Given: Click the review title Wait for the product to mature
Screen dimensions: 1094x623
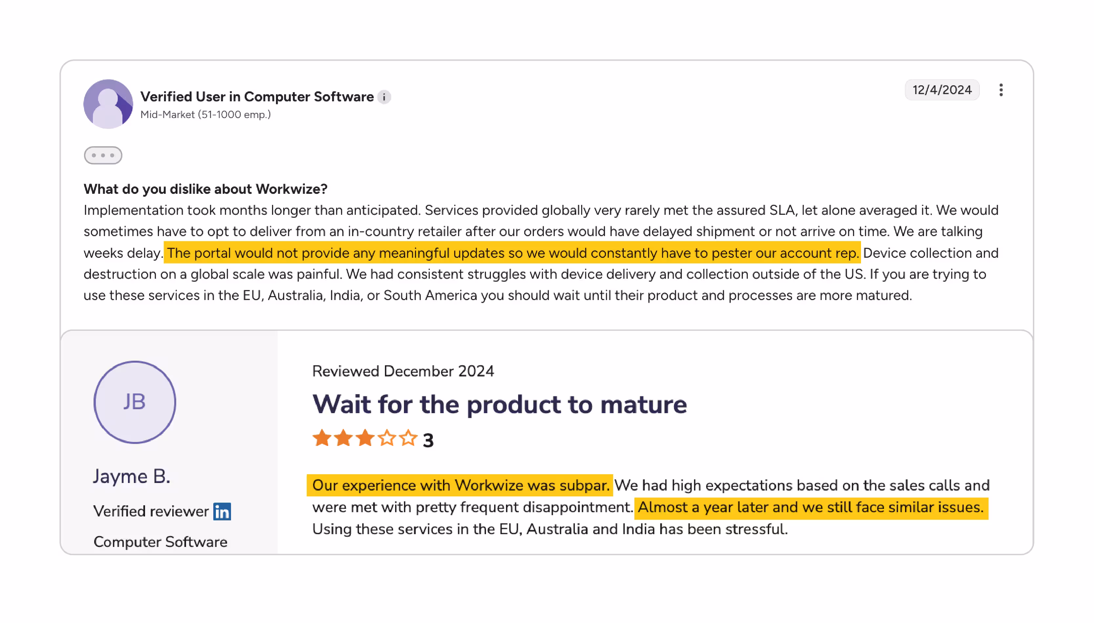Looking at the screenshot, I should coord(499,404).
